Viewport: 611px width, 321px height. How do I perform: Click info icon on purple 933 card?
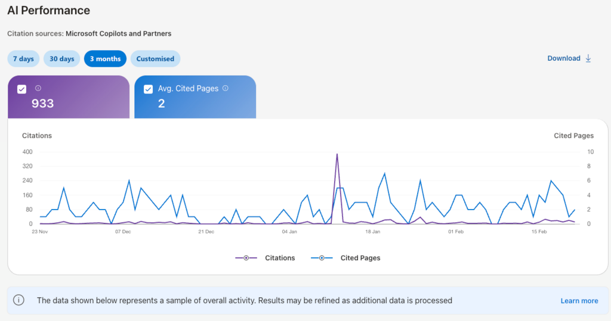[x=38, y=88]
